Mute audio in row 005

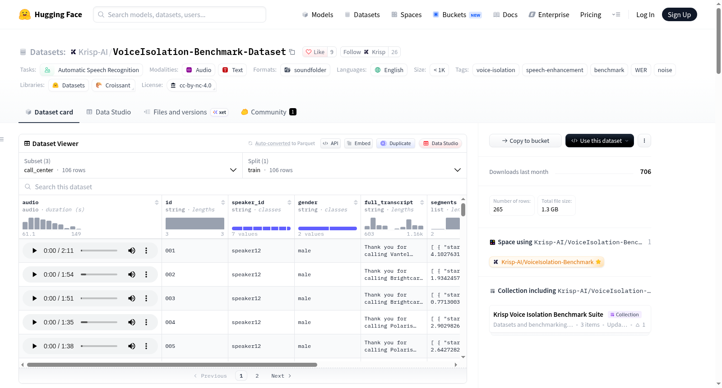point(132,346)
